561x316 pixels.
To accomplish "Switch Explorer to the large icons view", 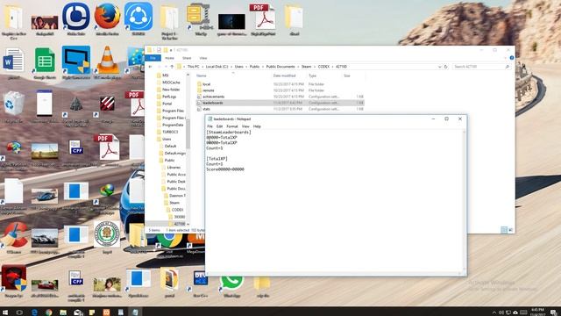I will [510, 230].
